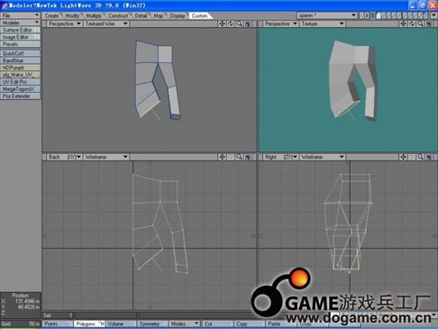Click the previous layer bank arrow
The height and width of the screenshot is (329, 438).
tap(362, 15)
